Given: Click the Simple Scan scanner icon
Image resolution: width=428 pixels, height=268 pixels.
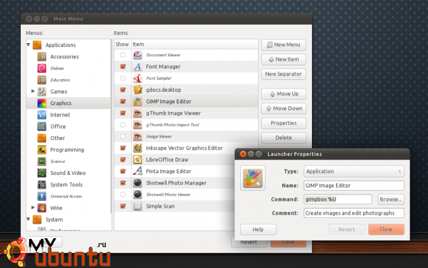Looking at the screenshot, I should tap(138, 206).
